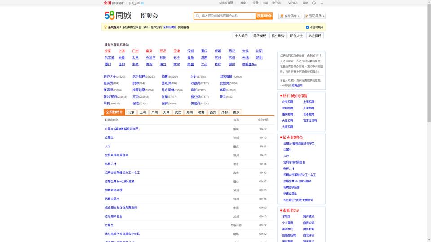Select 哈尔滨 in city list
This screenshot has width=431, height=242.
(109, 58)
